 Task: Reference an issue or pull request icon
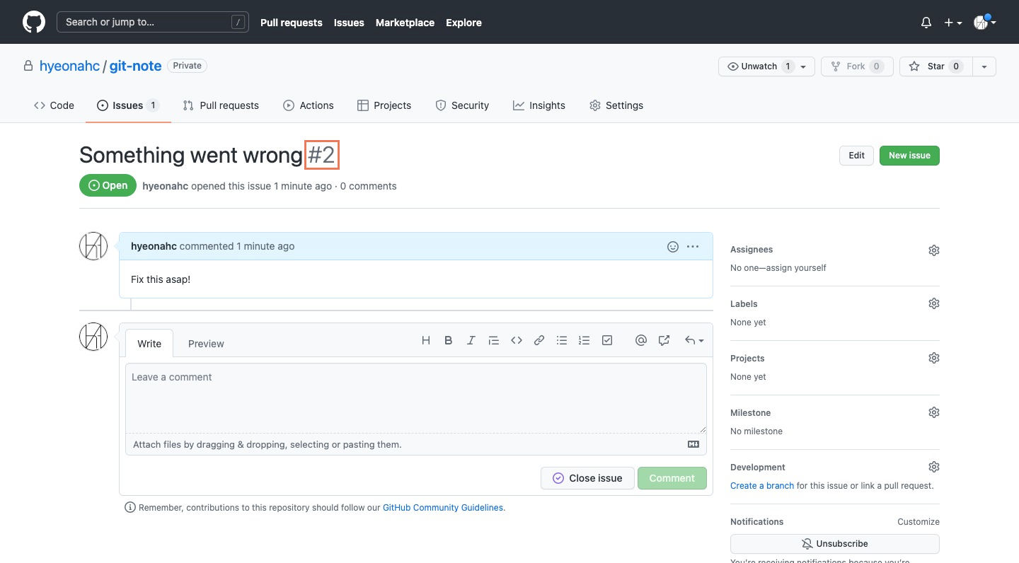(x=664, y=340)
